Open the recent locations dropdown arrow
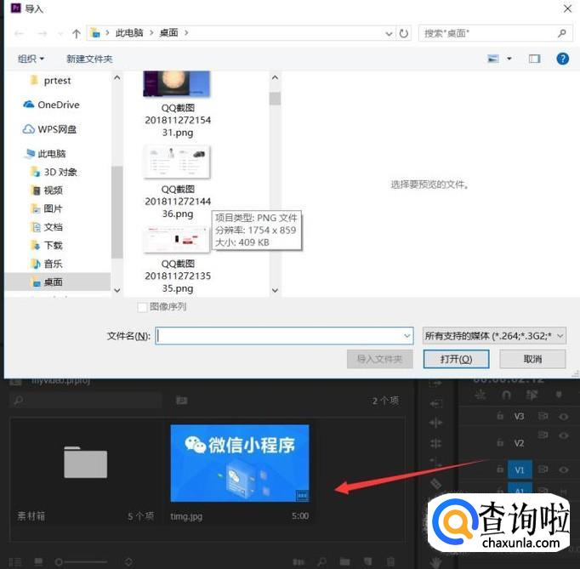Viewport: 580px width, 569px height. pyautogui.click(x=60, y=34)
